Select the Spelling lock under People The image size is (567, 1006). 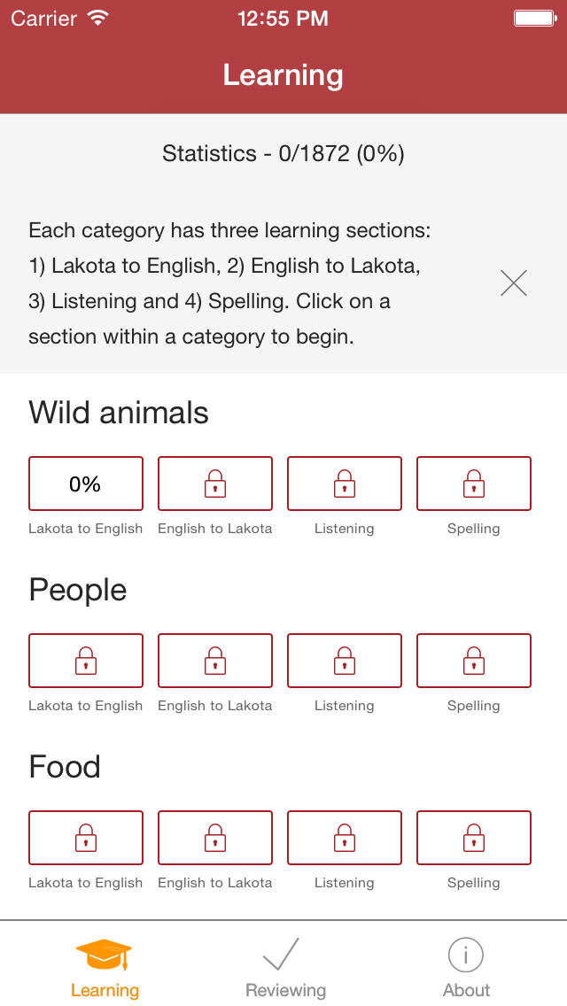pyautogui.click(x=473, y=661)
